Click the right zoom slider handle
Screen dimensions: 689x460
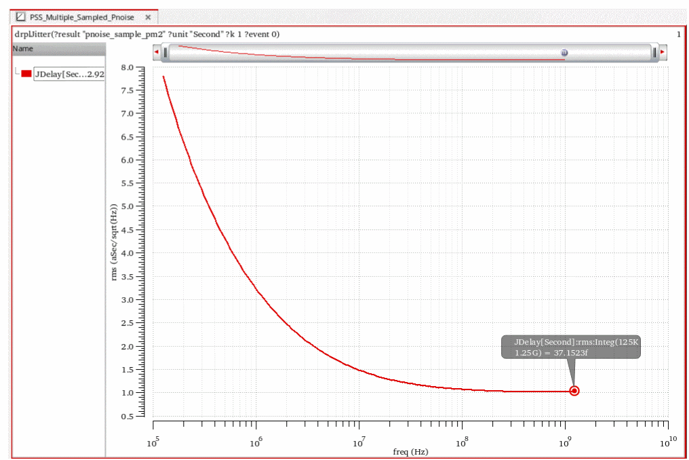[x=654, y=52]
